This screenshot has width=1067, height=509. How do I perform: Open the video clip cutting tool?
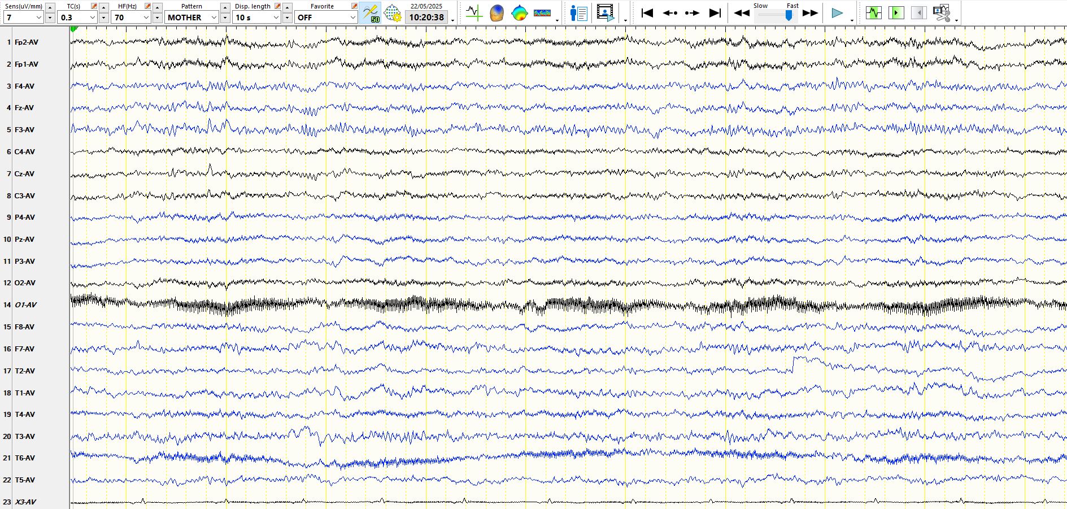click(942, 12)
